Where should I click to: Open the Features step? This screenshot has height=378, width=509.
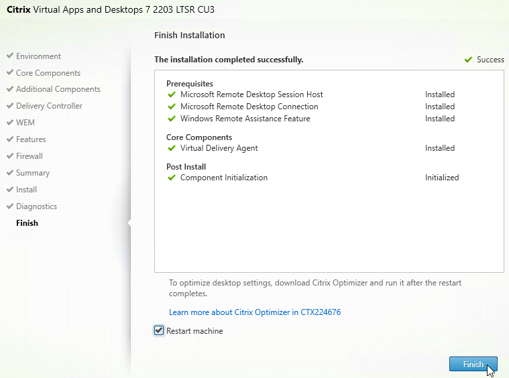[x=31, y=139]
